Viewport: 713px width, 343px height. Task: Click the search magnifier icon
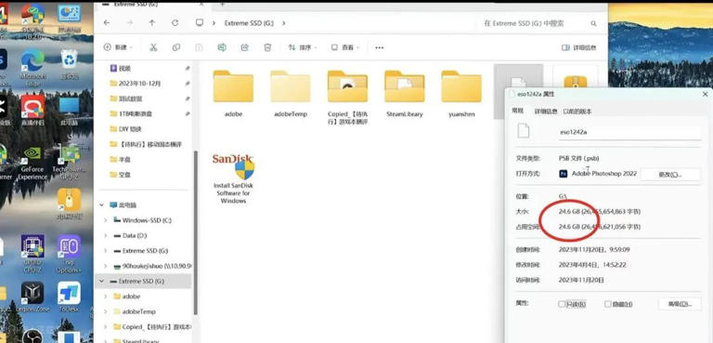(593, 23)
